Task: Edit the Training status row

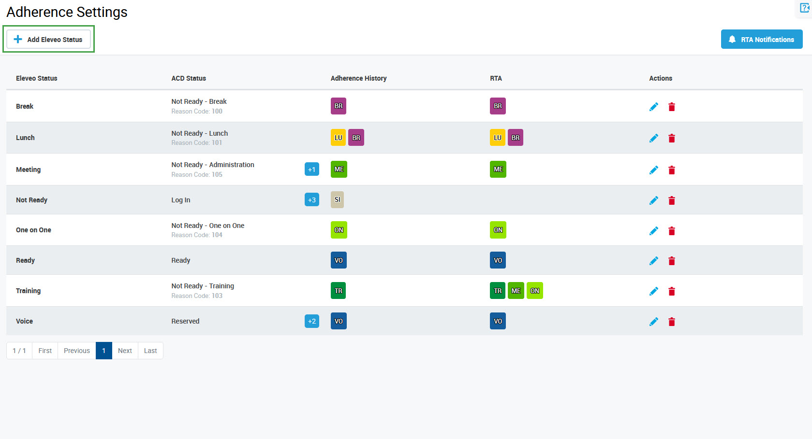Action: pyautogui.click(x=653, y=291)
